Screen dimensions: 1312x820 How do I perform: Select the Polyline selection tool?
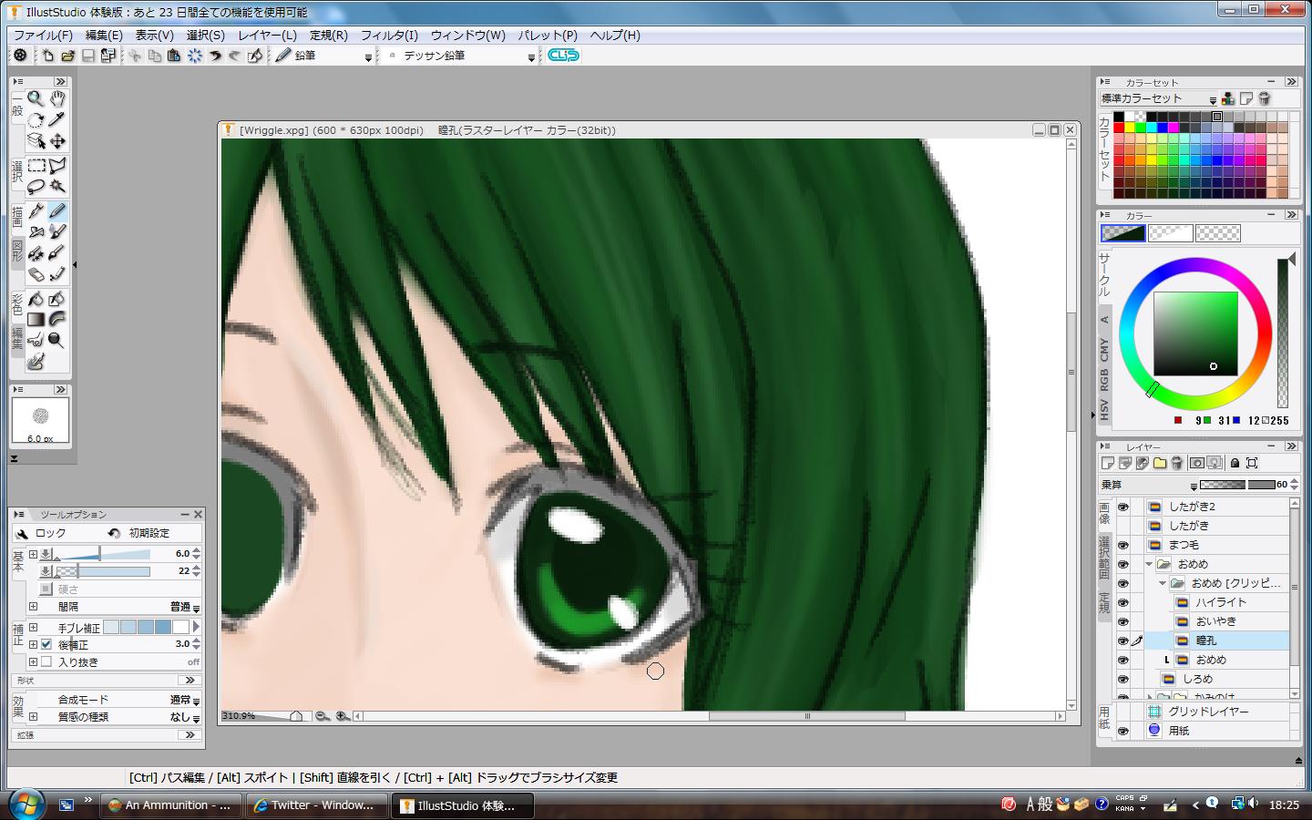(x=57, y=166)
